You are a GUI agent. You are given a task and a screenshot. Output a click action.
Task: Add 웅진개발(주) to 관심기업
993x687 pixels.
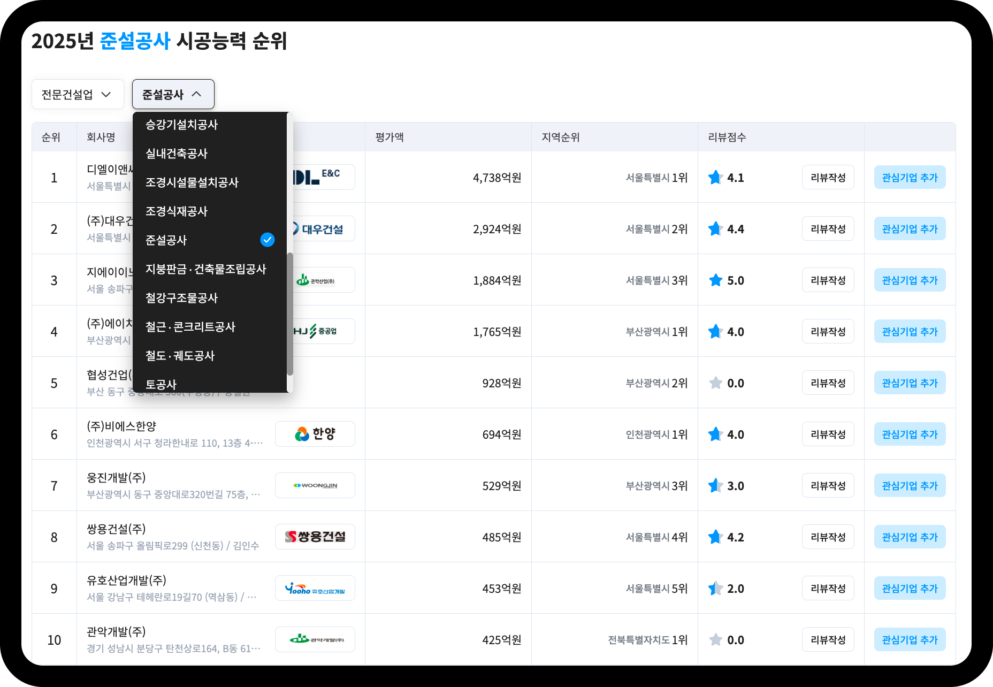pyautogui.click(x=910, y=485)
